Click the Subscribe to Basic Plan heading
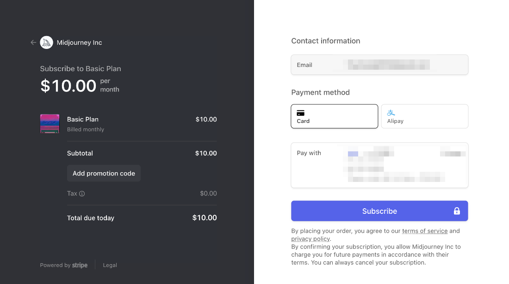This screenshot has width=509, height=284. click(81, 69)
